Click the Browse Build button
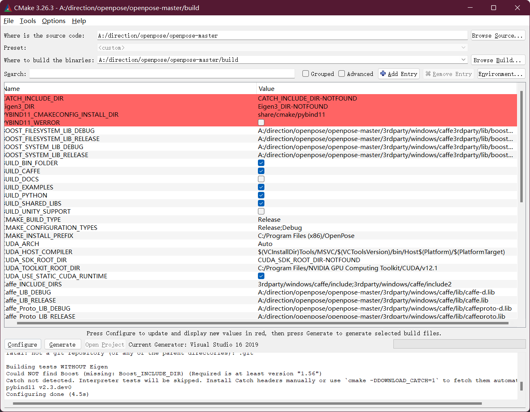Image resolution: width=530 pixels, height=412 pixels. [x=498, y=60]
